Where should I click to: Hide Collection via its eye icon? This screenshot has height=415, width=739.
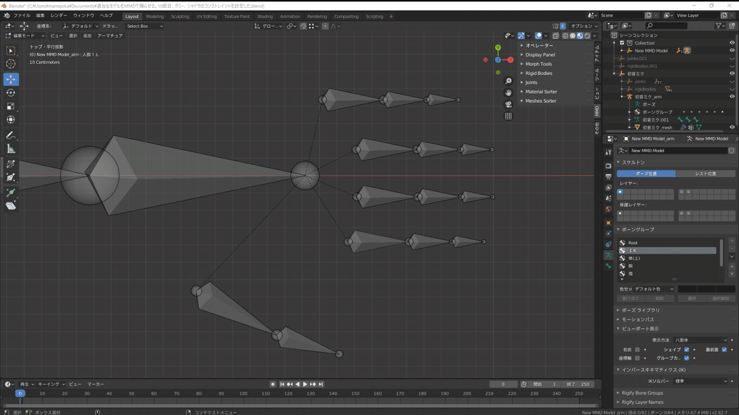tap(732, 43)
